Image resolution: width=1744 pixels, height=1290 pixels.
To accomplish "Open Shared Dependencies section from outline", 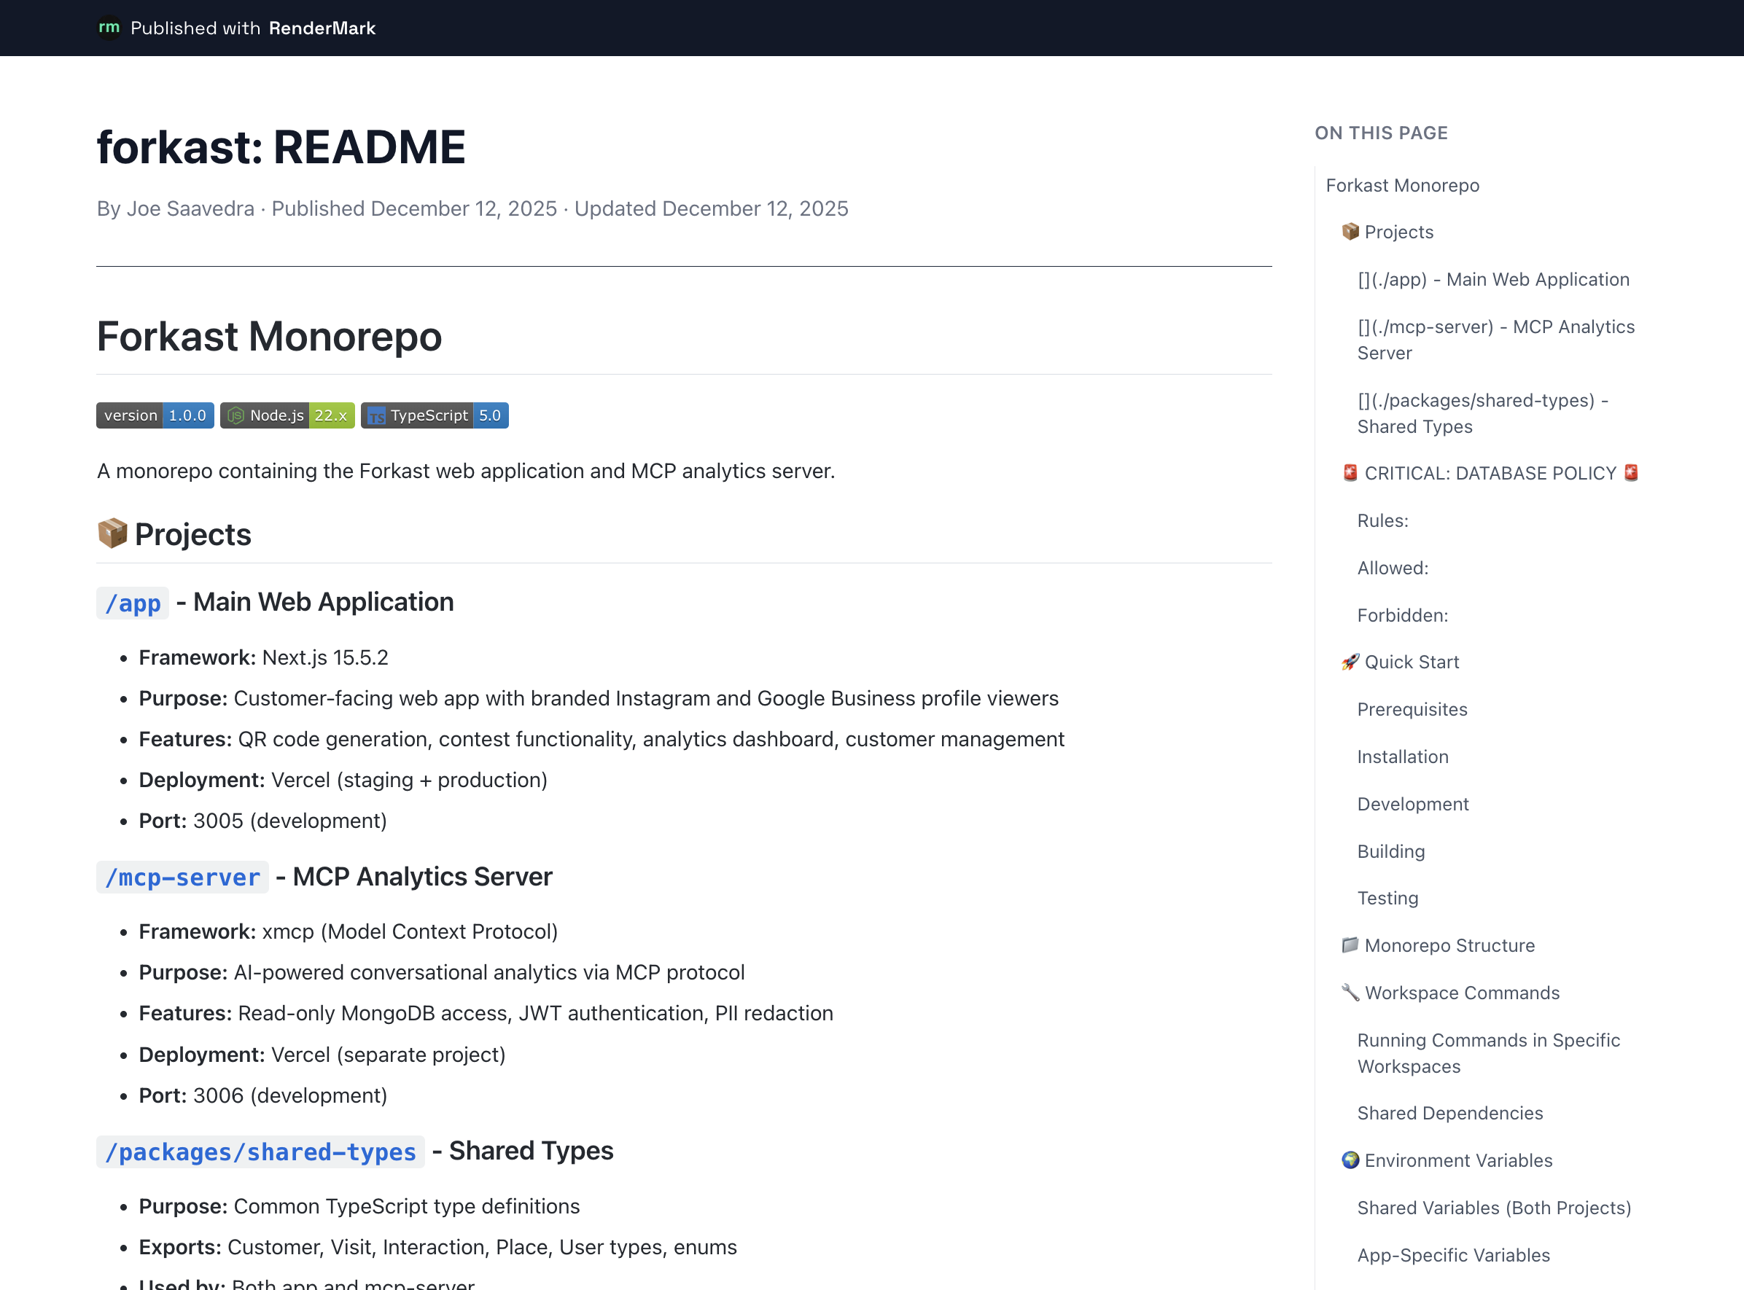I will tap(1449, 1113).
